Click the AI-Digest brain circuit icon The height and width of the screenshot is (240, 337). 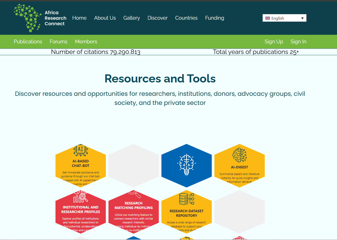(x=239, y=155)
